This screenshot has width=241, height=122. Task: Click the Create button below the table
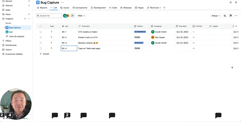[x=44, y=54]
